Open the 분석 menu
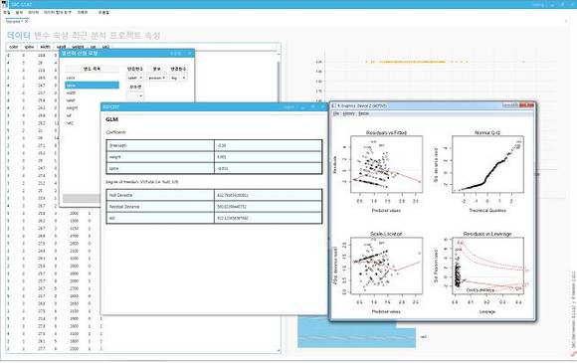This screenshot has width=577, height=363. pos(19,13)
